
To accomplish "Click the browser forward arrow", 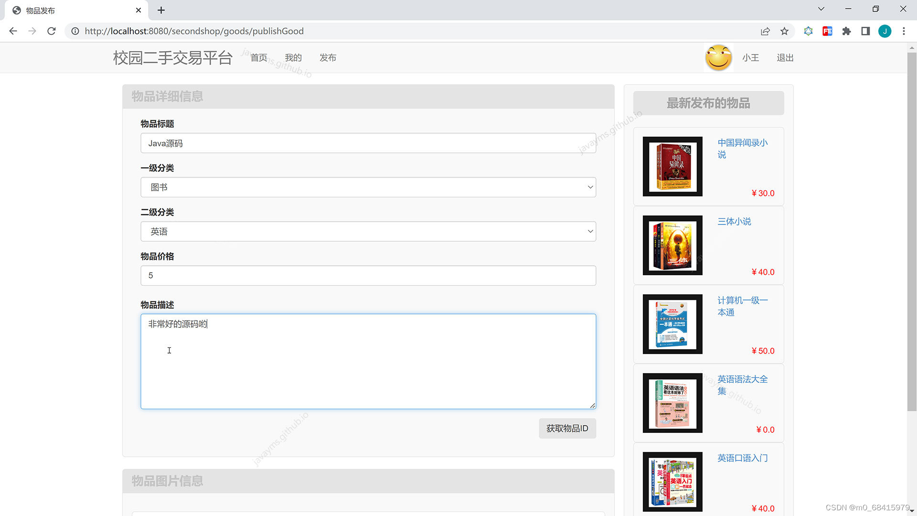I will pos(32,31).
